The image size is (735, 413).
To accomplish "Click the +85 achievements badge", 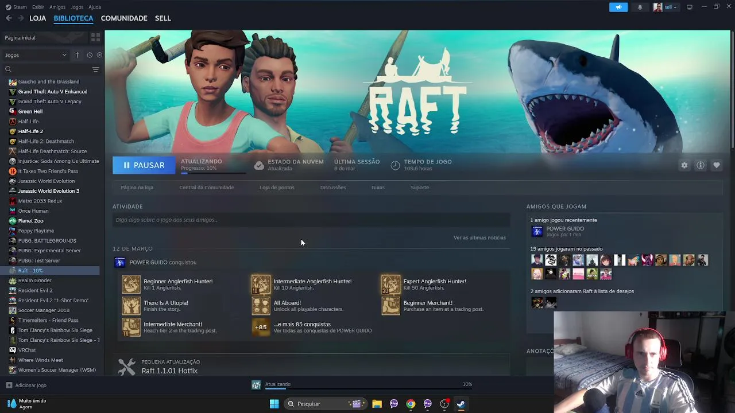I will click(x=261, y=328).
